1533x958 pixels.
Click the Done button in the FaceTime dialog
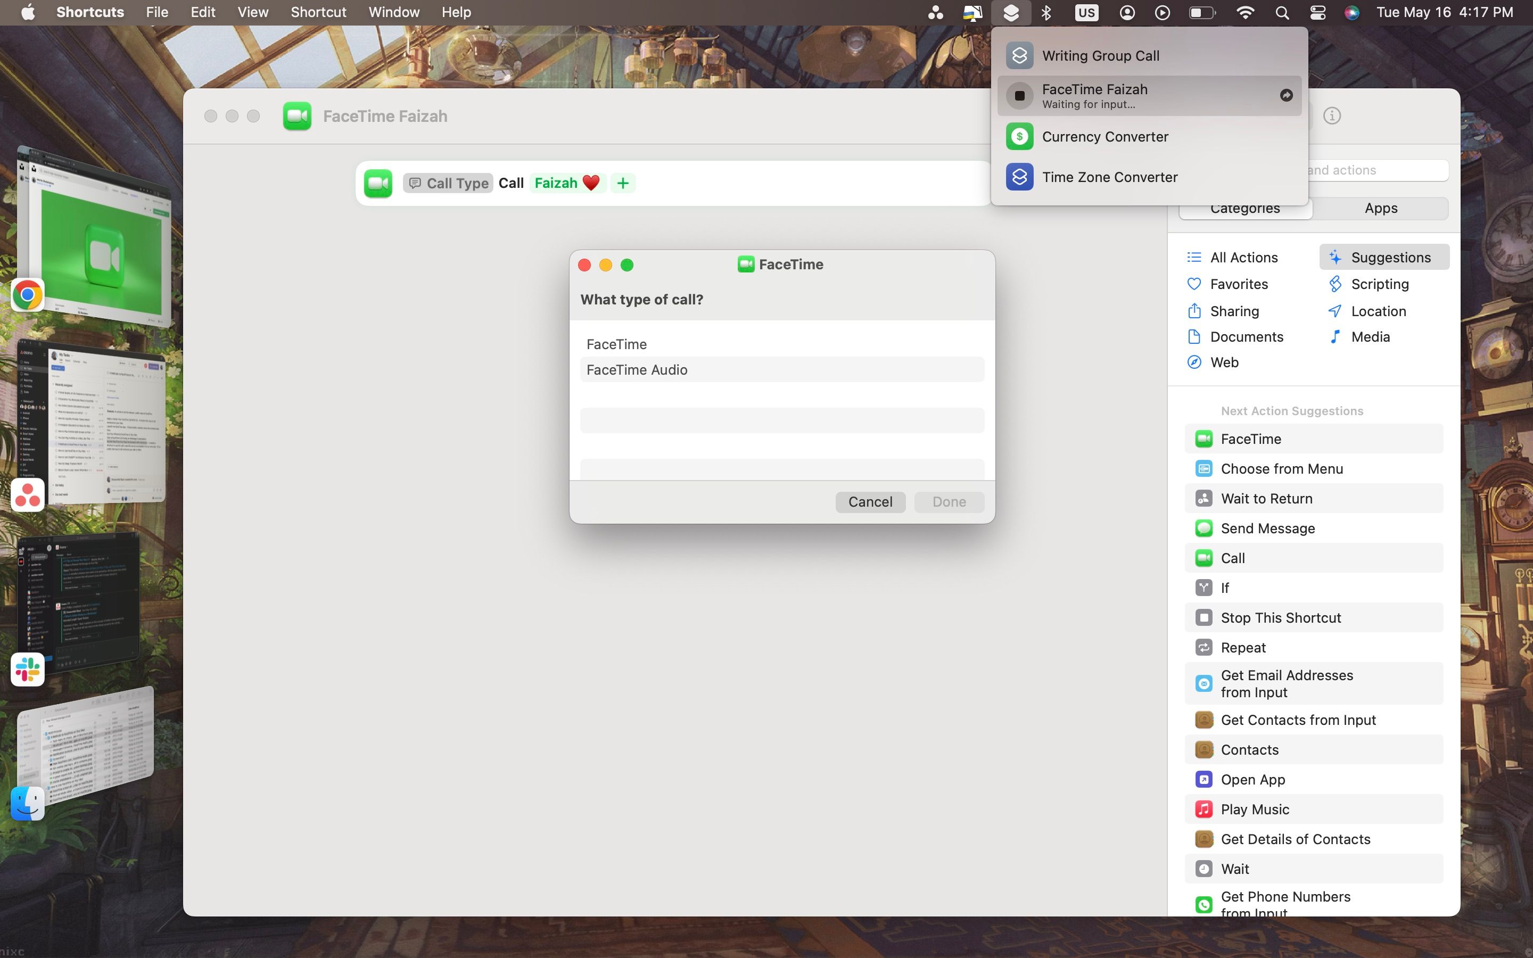pos(949,502)
